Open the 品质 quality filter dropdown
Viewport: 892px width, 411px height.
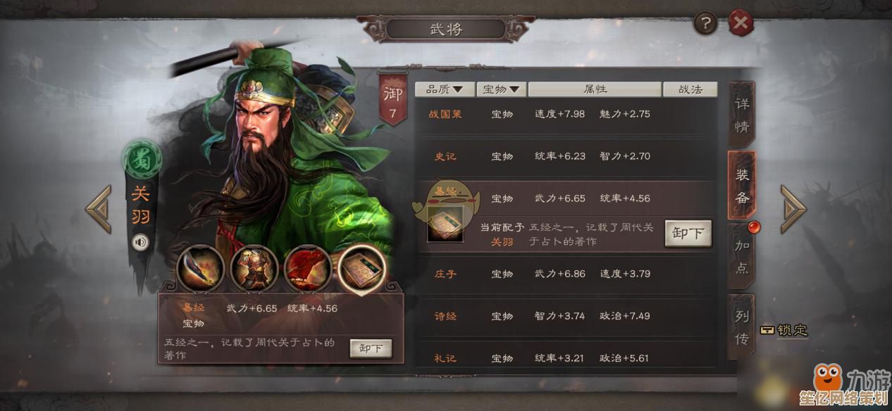point(445,89)
